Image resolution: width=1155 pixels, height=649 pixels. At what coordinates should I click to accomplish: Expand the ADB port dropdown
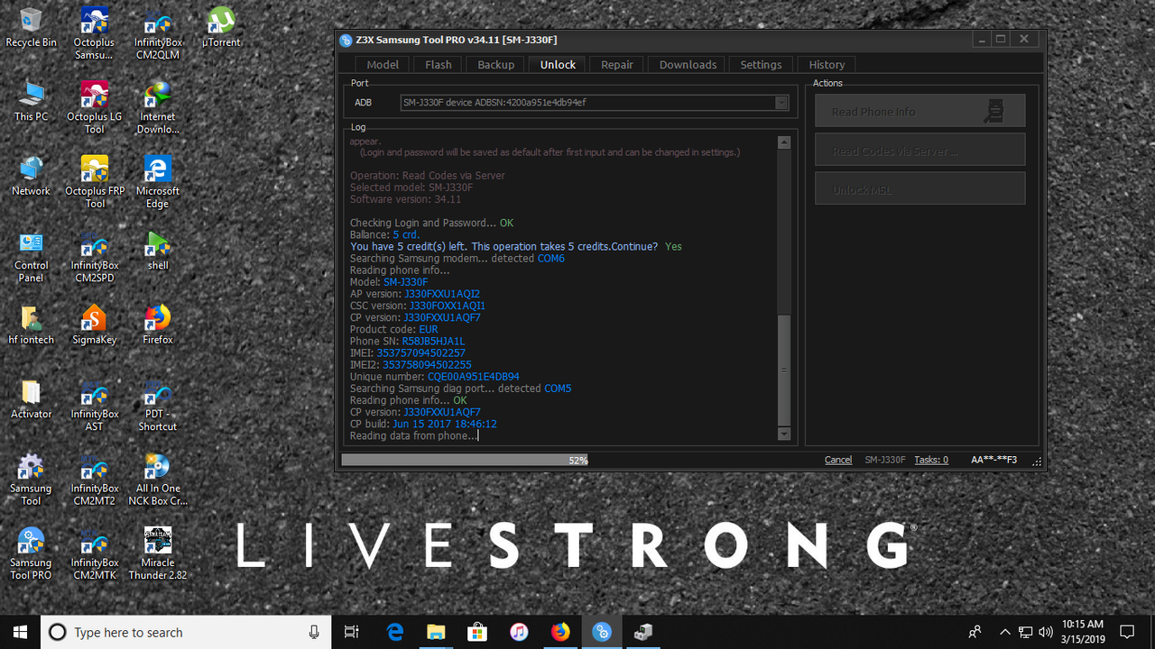[x=781, y=103]
